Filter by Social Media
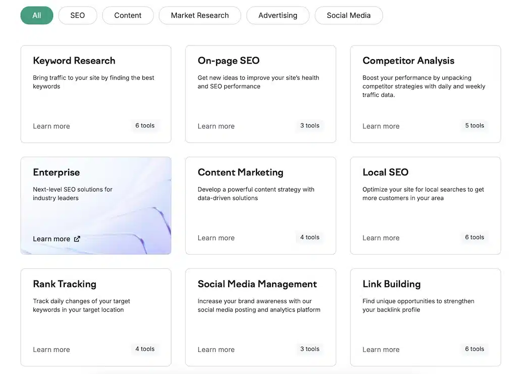 348,15
